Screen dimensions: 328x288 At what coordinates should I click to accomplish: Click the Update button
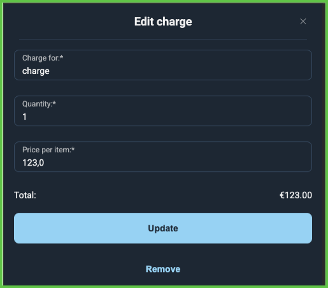[163, 228]
